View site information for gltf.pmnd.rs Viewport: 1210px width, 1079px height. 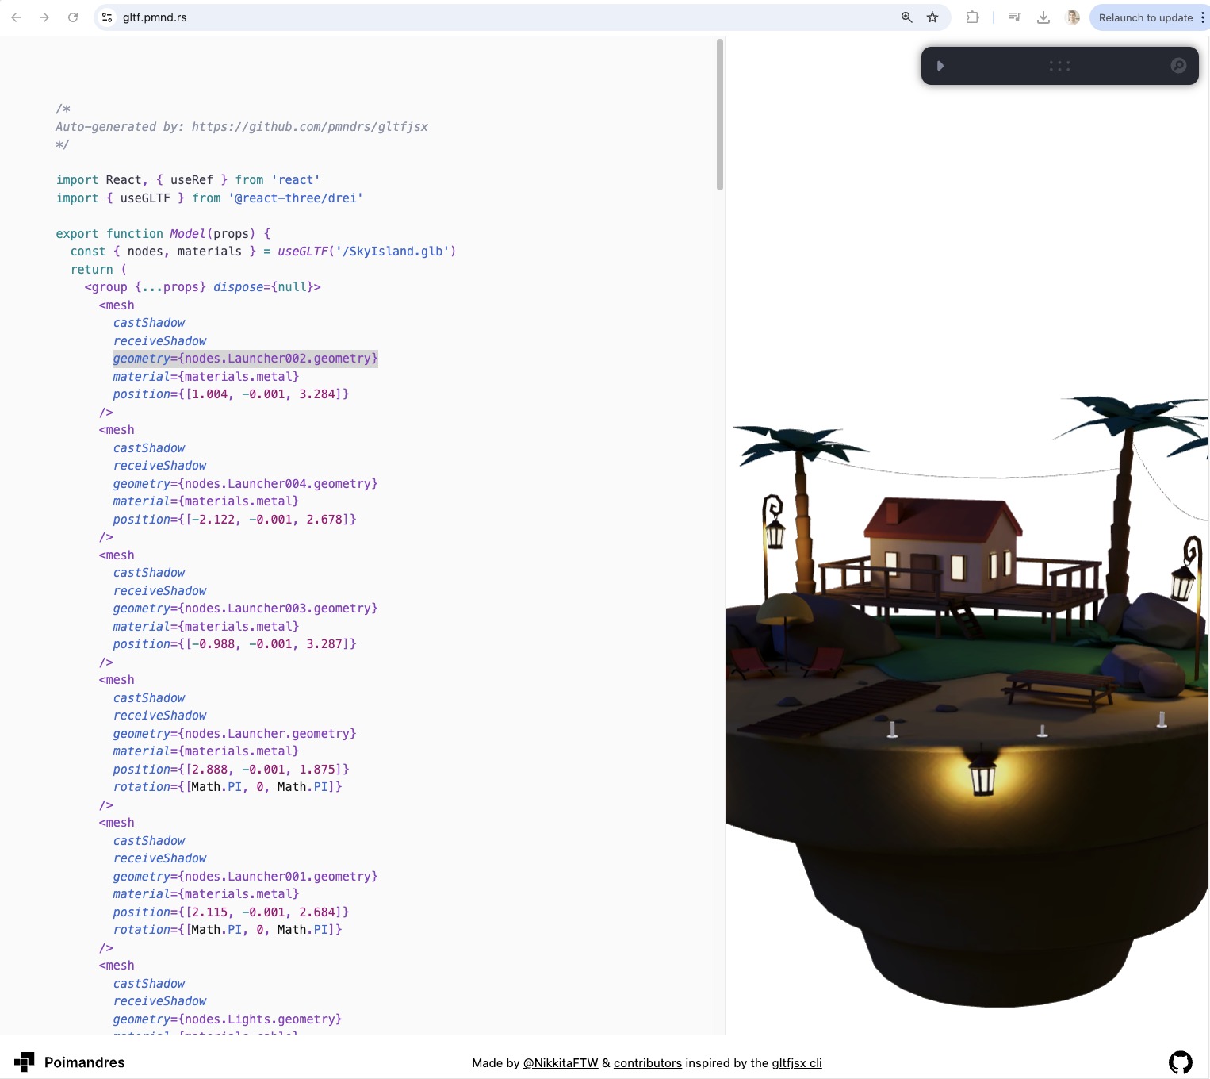tap(108, 17)
